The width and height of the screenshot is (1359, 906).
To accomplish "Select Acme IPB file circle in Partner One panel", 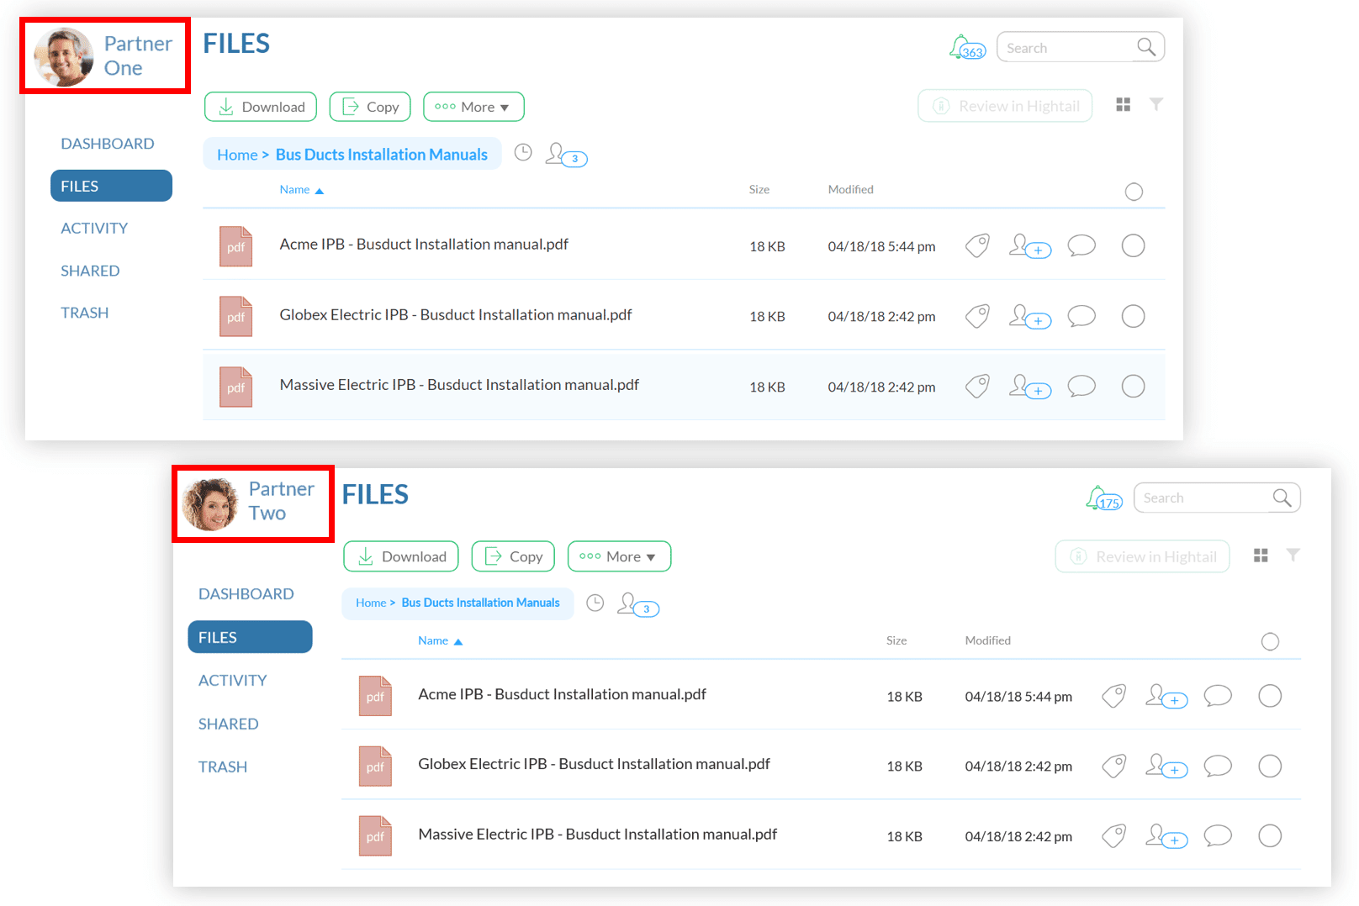I will pos(1134,245).
